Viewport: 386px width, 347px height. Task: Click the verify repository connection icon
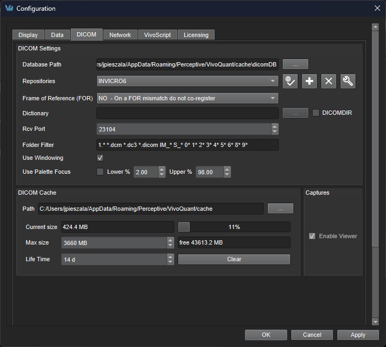pos(290,81)
